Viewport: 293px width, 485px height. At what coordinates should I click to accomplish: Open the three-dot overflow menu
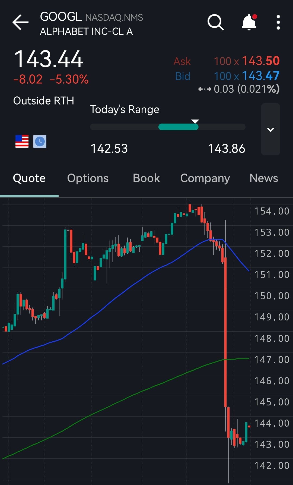(x=278, y=22)
